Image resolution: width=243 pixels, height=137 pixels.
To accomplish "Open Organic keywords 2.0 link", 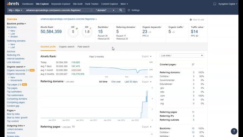I will point(18,70).
